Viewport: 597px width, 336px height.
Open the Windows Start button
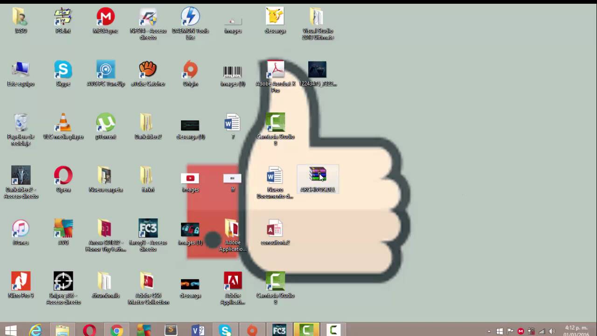point(10,330)
